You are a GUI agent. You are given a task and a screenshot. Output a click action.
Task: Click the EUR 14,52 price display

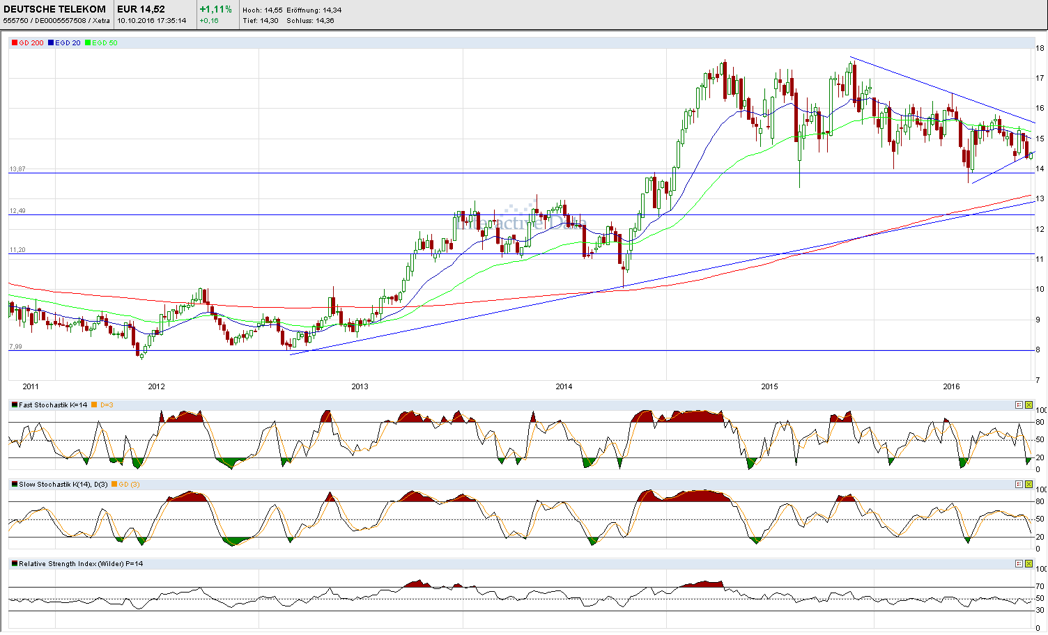(139, 9)
